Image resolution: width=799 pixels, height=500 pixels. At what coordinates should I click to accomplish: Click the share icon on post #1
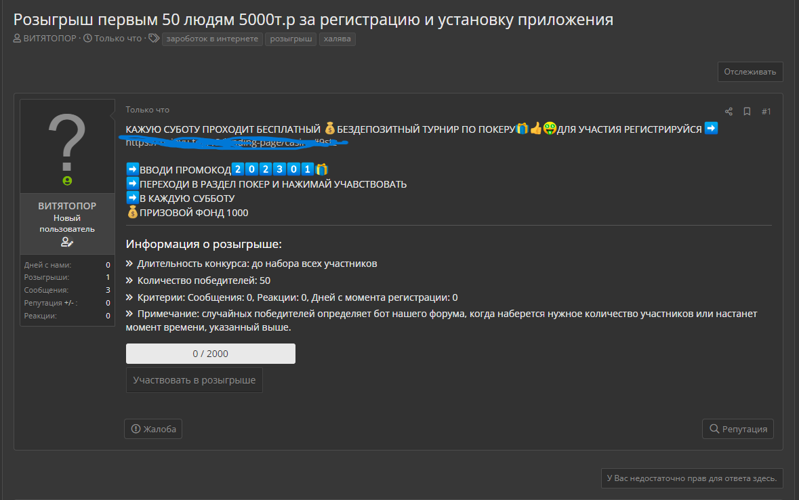(x=729, y=112)
